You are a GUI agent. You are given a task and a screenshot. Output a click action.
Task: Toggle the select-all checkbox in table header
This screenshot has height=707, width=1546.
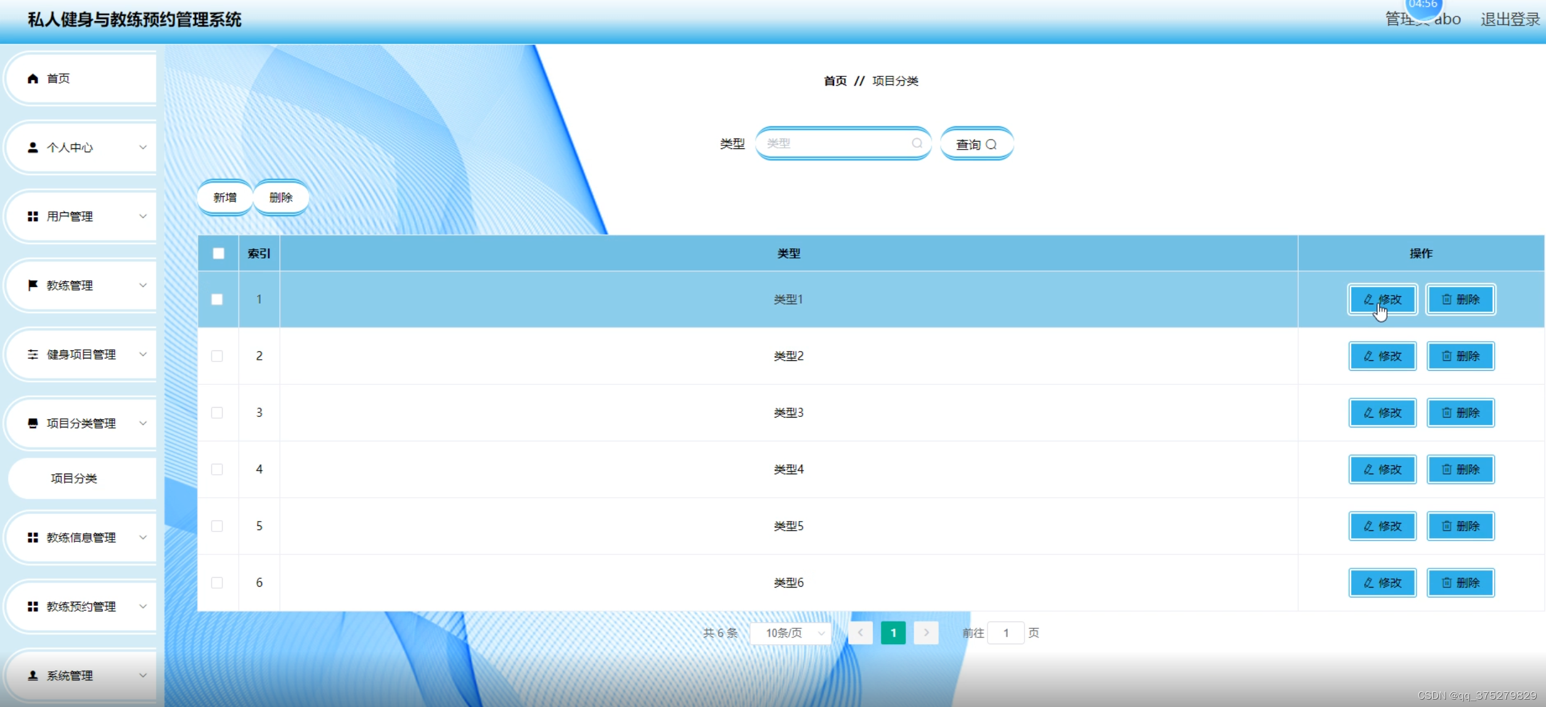point(218,253)
